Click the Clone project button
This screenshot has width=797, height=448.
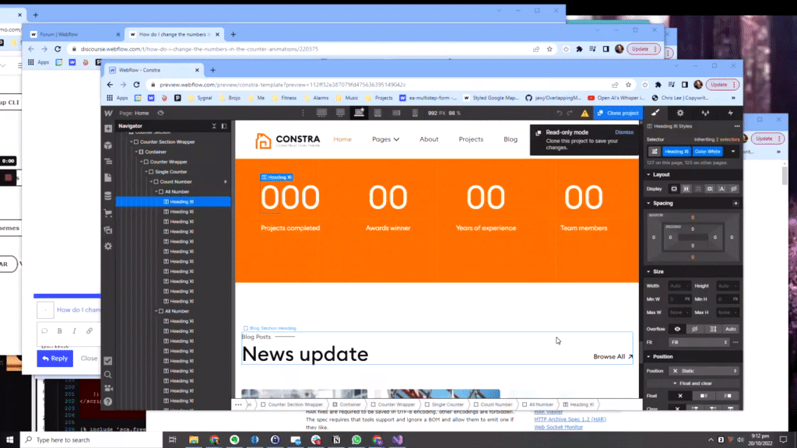tap(617, 112)
